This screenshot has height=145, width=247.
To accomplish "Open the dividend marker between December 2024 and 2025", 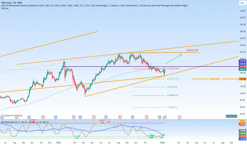I will [x=56, y=117].
